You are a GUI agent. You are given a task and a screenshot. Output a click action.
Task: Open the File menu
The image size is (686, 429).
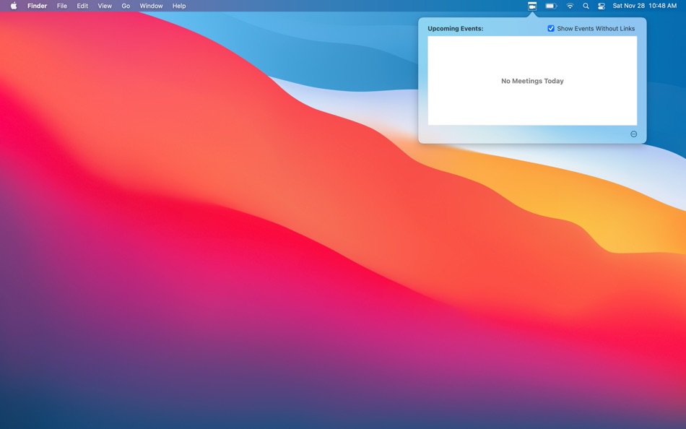click(x=61, y=6)
